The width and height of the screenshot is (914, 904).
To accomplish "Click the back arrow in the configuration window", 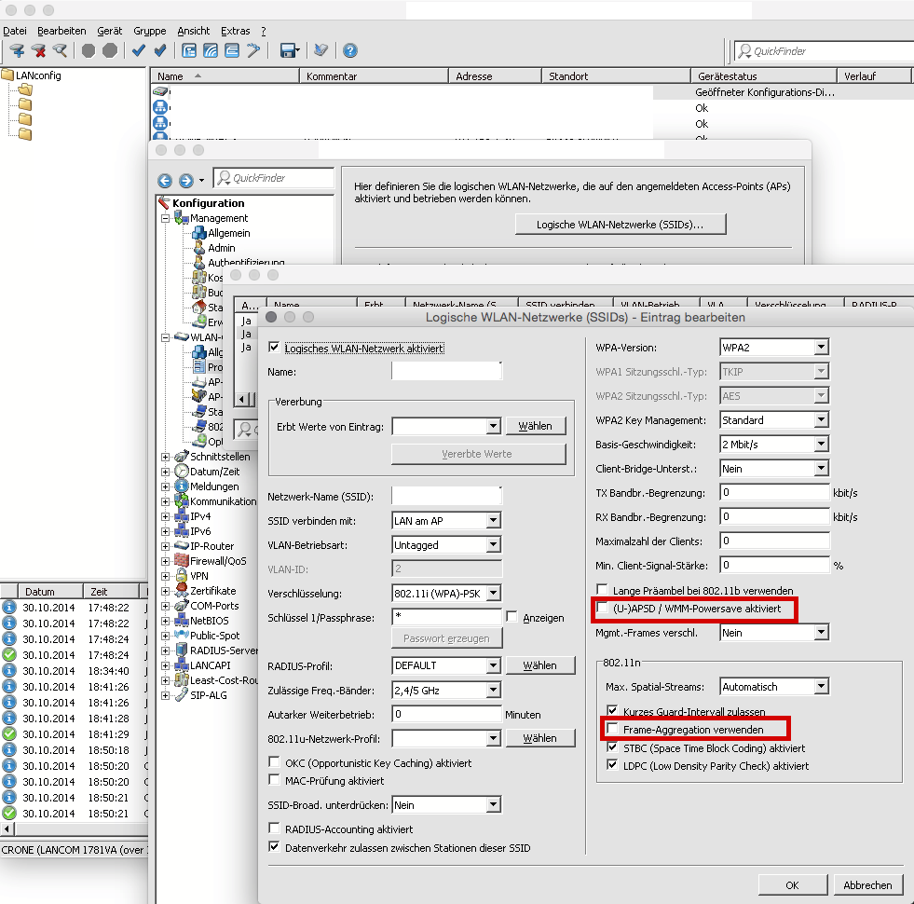I will (165, 181).
